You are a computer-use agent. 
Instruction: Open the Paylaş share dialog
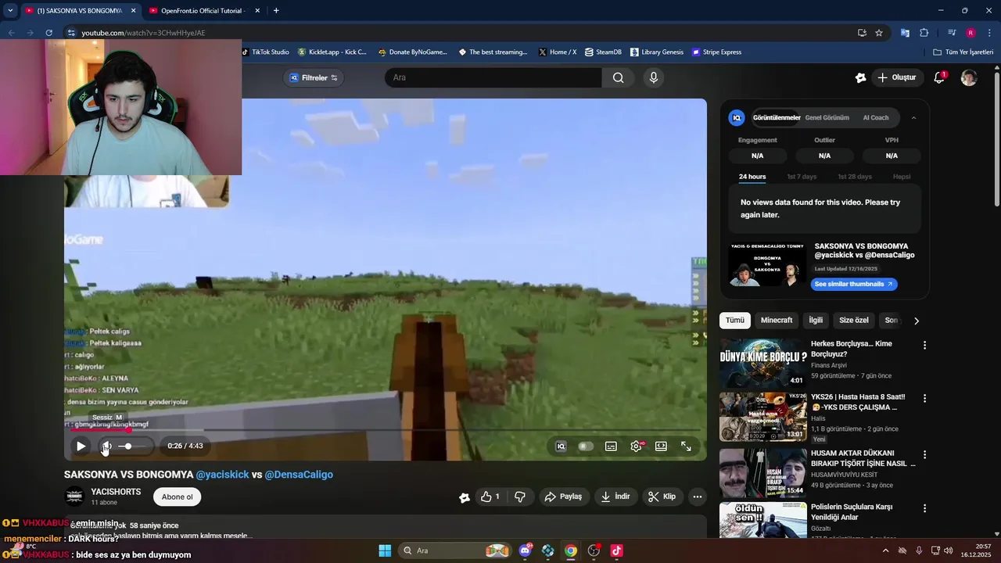pyautogui.click(x=563, y=497)
